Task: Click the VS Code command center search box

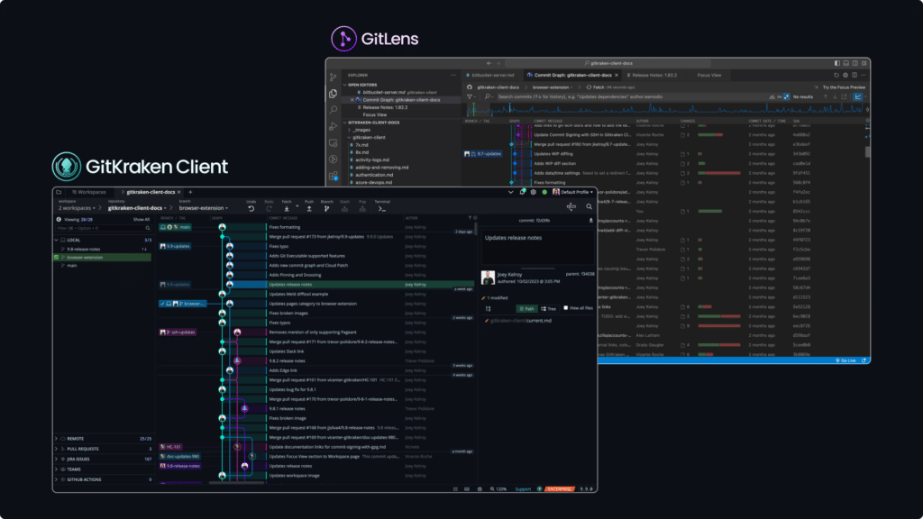Action: click(x=608, y=63)
